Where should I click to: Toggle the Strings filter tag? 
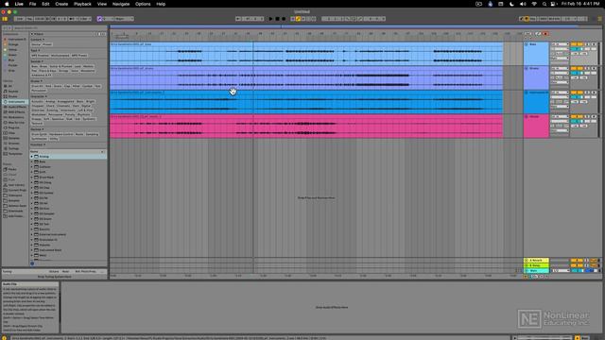(x=63, y=71)
